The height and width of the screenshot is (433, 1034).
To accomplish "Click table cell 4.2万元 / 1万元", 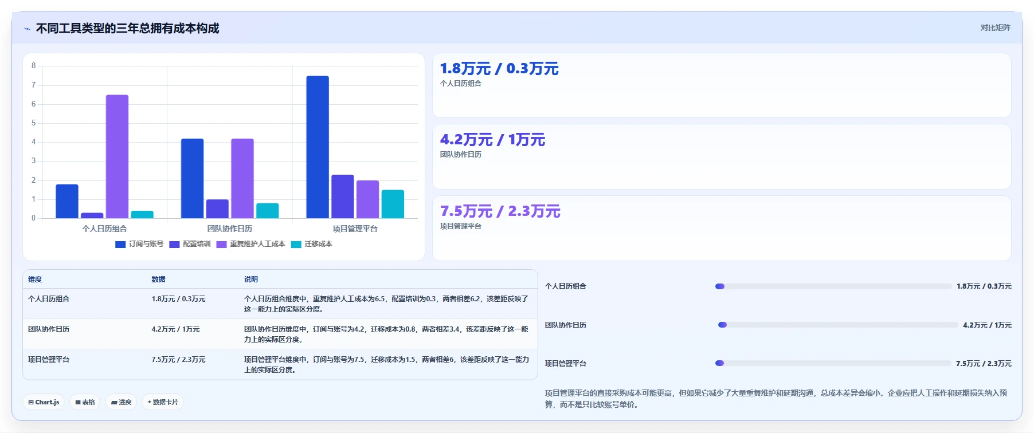I will (x=175, y=329).
